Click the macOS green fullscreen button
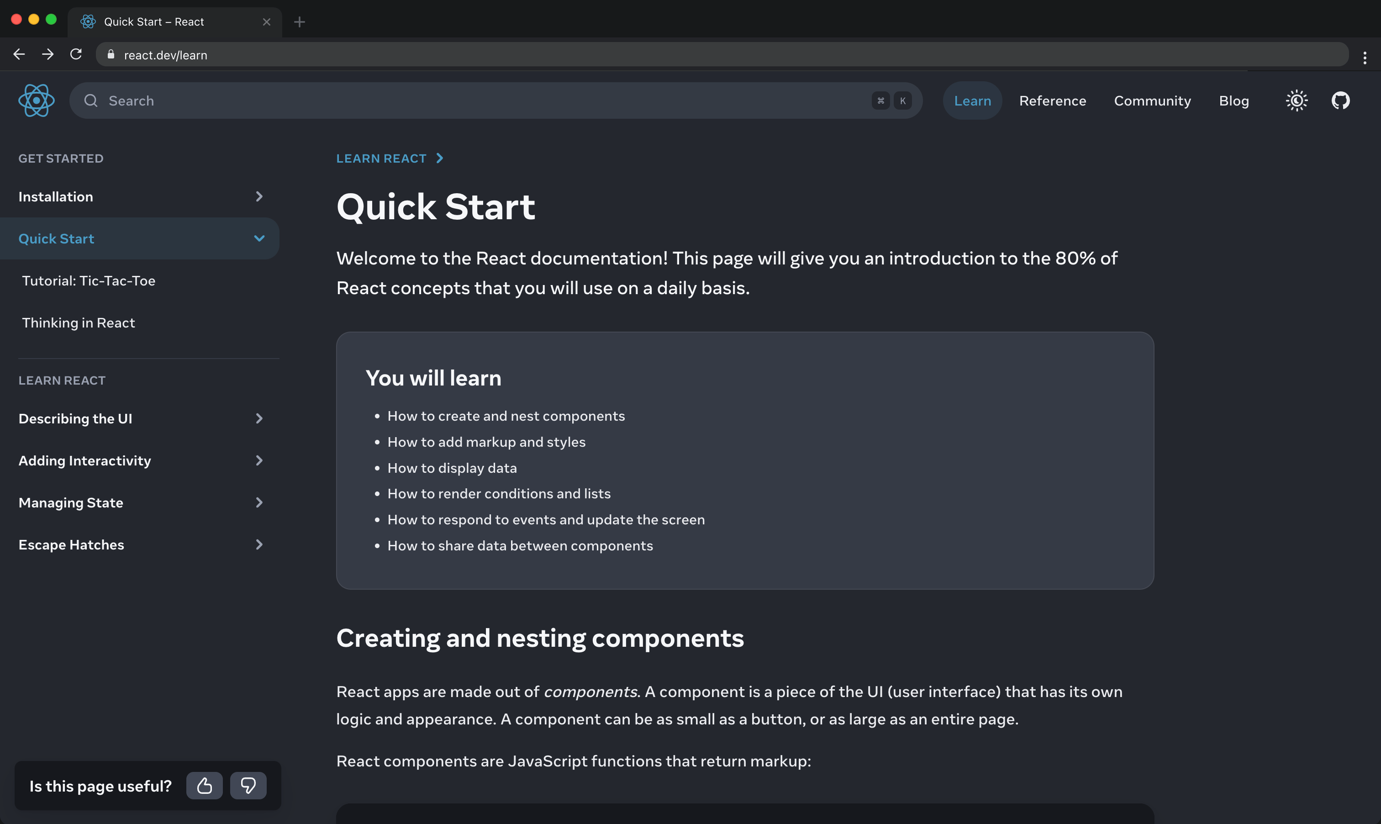Image resolution: width=1381 pixels, height=824 pixels. coord(51,20)
